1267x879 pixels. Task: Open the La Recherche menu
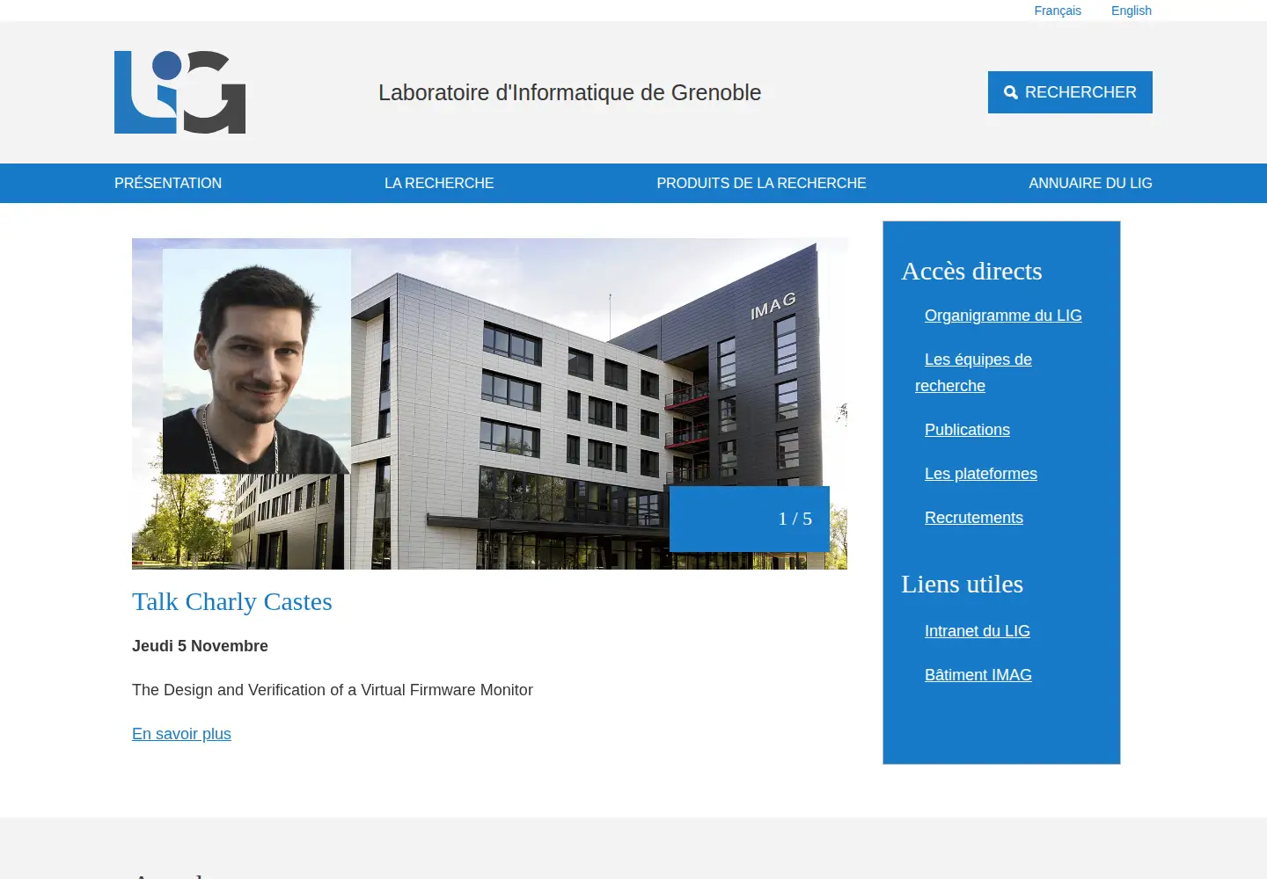point(439,183)
